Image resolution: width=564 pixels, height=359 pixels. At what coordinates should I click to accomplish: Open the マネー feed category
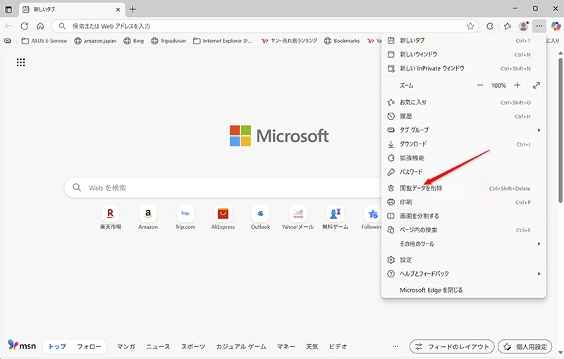[286, 346]
